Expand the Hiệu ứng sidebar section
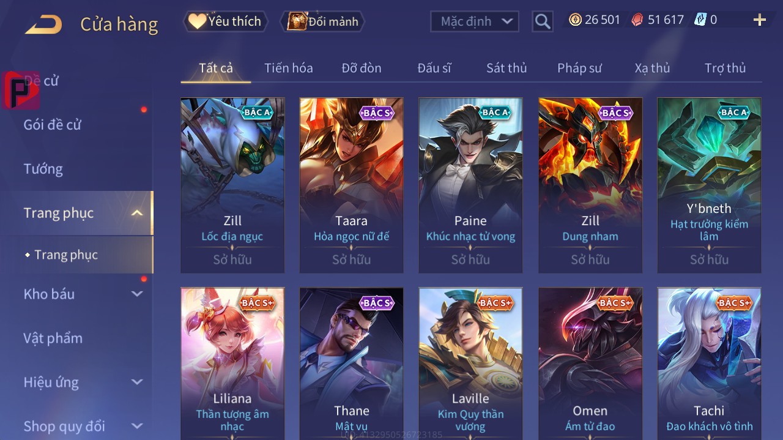This screenshot has height=440, width=783. click(x=137, y=382)
